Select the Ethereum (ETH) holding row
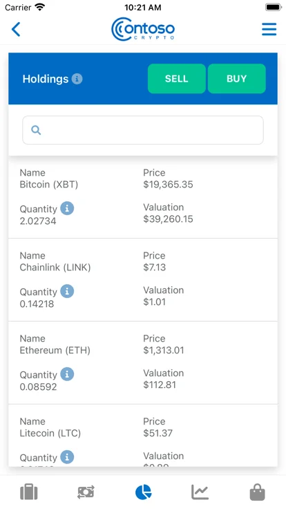Screen dimensions: 286x509 [x=143, y=362]
